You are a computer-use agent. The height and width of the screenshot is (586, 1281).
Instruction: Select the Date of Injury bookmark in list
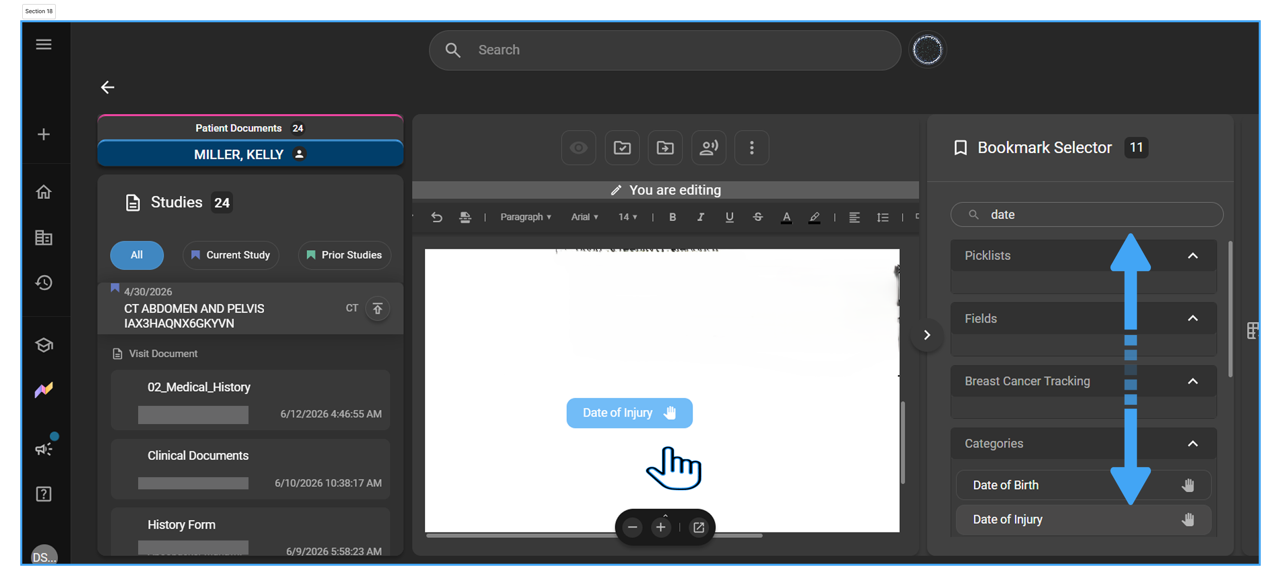click(x=1083, y=520)
